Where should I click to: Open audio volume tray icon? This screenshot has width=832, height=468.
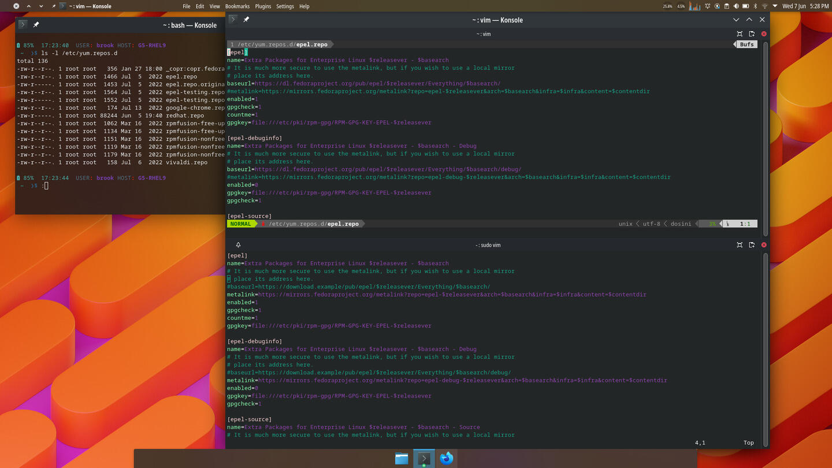pyautogui.click(x=736, y=6)
